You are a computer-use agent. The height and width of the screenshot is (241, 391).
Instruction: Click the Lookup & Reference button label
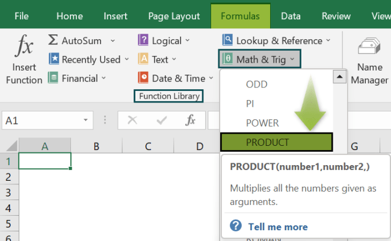(x=279, y=41)
